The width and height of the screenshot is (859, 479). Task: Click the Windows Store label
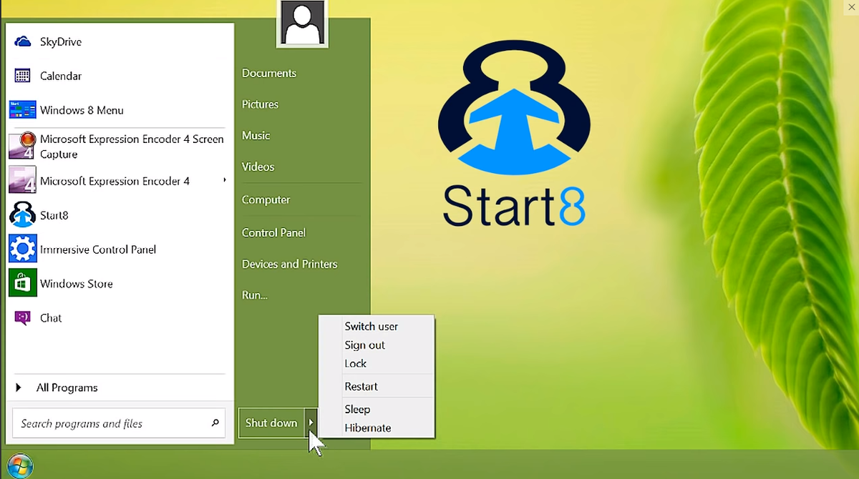point(77,283)
